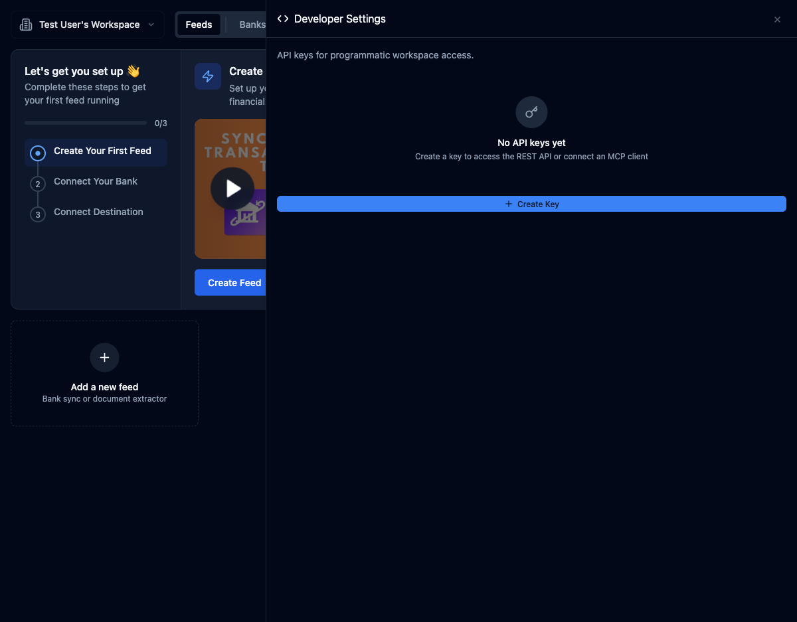The image size is (797, 622).
Task: Click the 0/3 onboarding progress bar
Action: pyautogui.click(x=85, y=122)
